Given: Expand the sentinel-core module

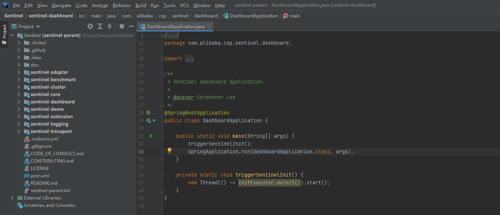Looking at the screenshot, I should pyautogui.click(x=19, y=95).
